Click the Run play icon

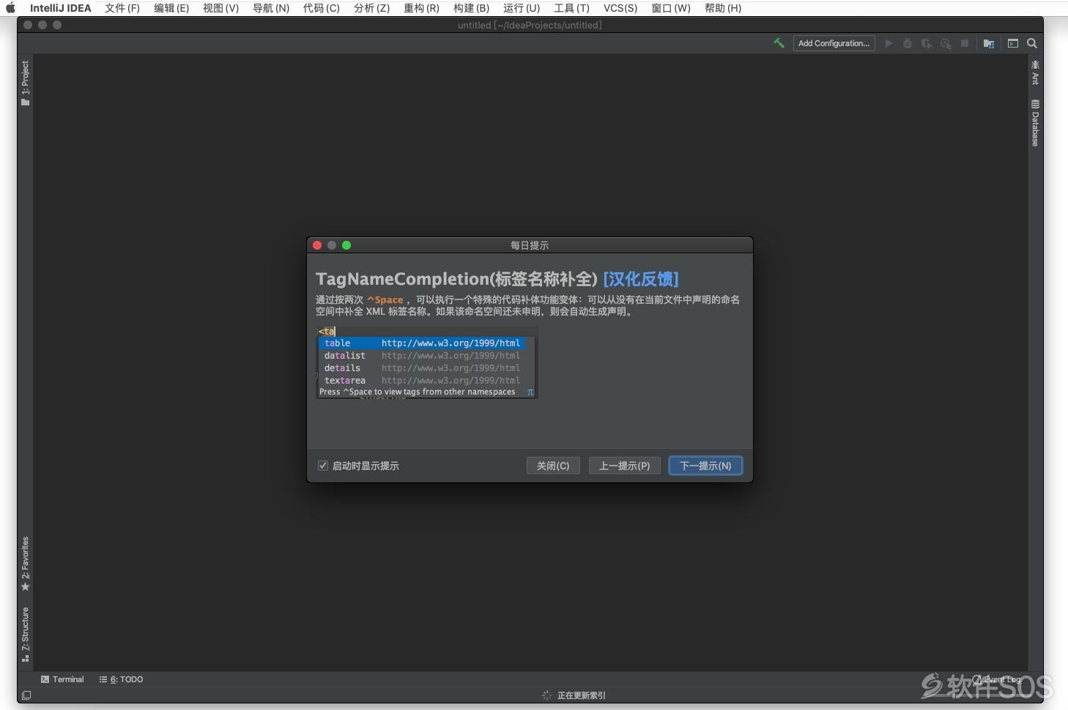889,43
